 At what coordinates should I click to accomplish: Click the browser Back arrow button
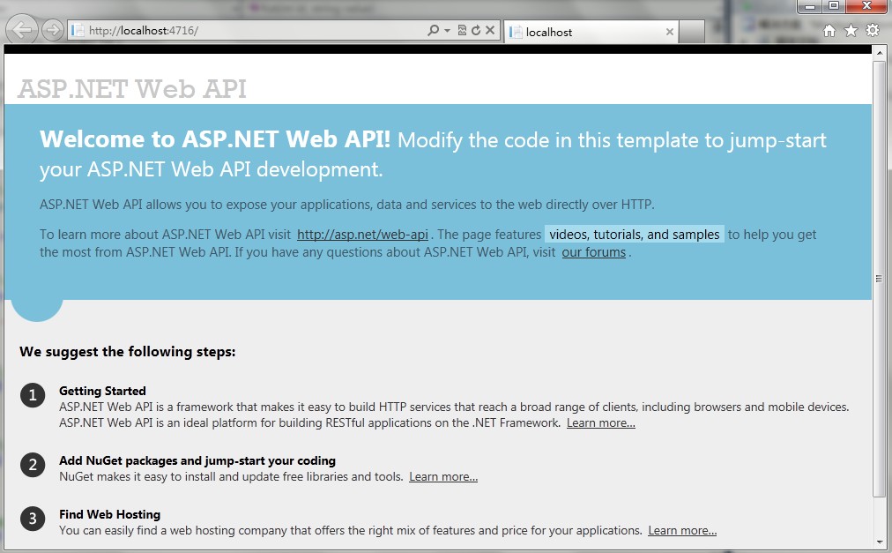pyautogui.click(x=22, y=29)
